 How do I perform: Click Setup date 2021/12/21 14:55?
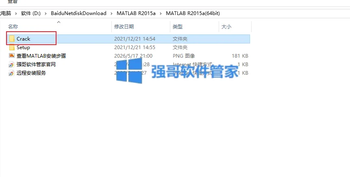[135, 47]
